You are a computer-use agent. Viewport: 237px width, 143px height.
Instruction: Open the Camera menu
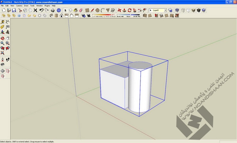pyautogui.click(x=19, y=6)
